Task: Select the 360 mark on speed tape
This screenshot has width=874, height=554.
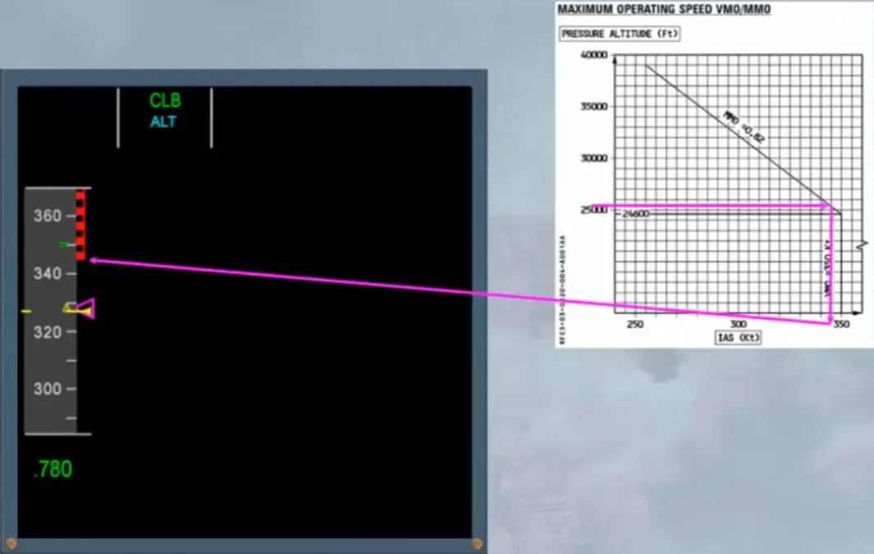Action: [x=48, y=216]
